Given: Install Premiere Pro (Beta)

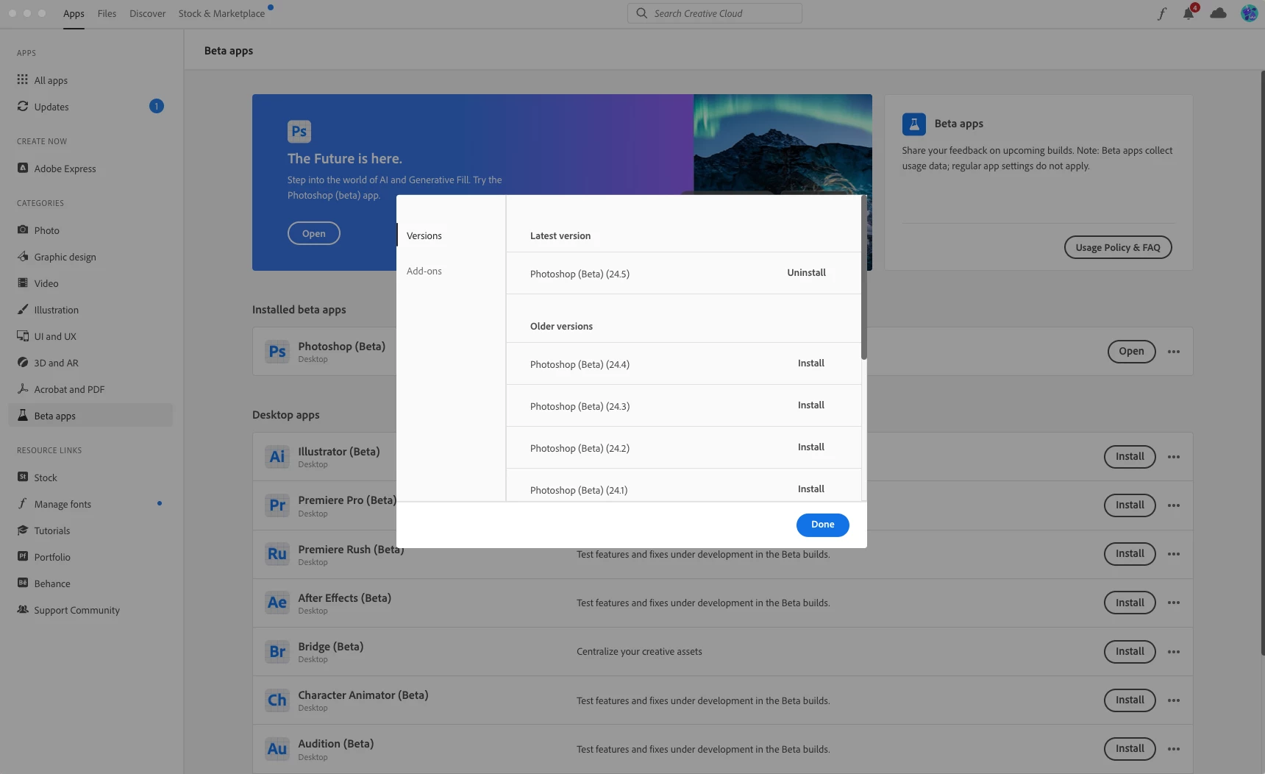Looking at the screenshot, I should 1130,505.
